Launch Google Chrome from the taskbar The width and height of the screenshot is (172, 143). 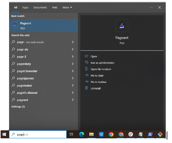pyautogui.click(x=111, y=134)
